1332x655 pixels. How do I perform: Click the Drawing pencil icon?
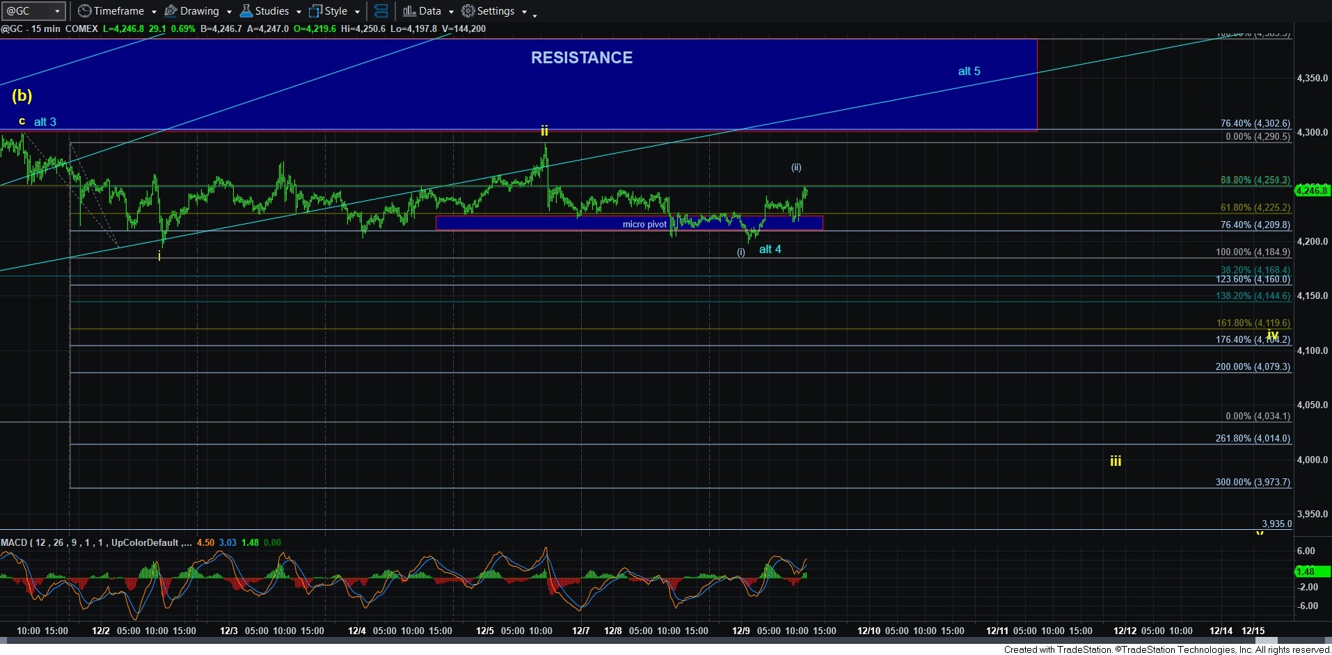(x=171, y=11)
